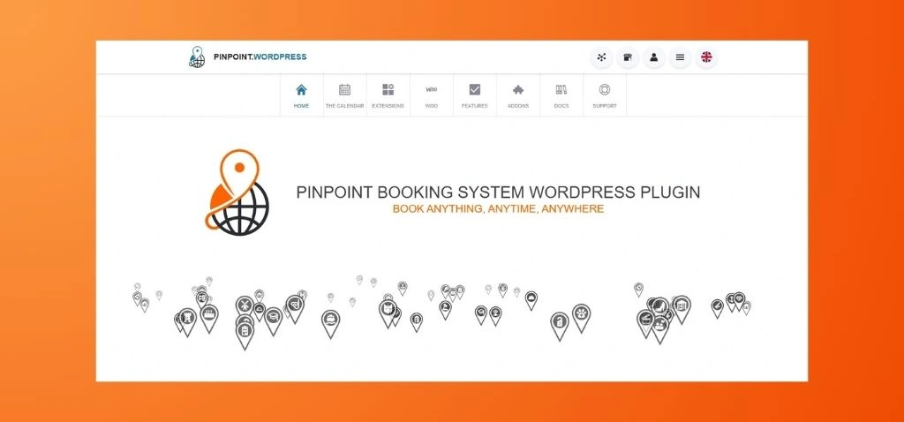Change language via the UK flag icon

coord(706,57)
